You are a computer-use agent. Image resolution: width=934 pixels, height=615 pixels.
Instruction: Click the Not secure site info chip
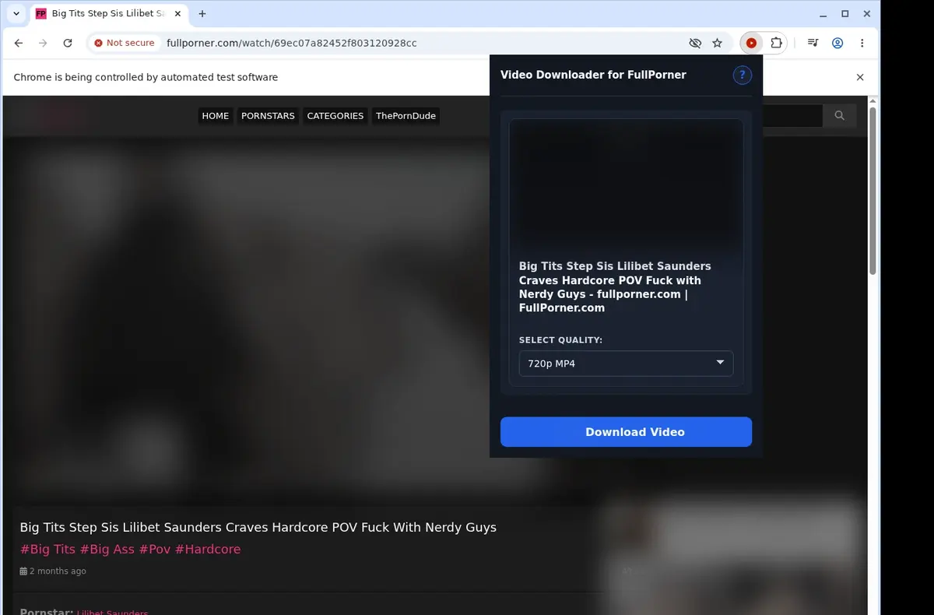click(124, 43)
